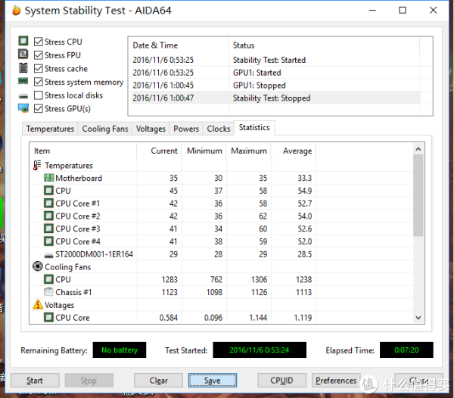Click the scrollbar up arrow
This screenshot has width=454, height=398.
pyautogui.click(x=418, y=149)
